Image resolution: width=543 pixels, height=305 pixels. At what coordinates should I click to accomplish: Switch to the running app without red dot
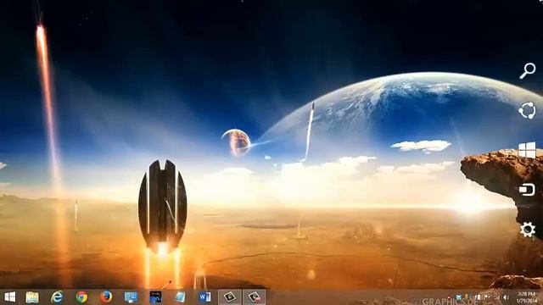[230, 297]
